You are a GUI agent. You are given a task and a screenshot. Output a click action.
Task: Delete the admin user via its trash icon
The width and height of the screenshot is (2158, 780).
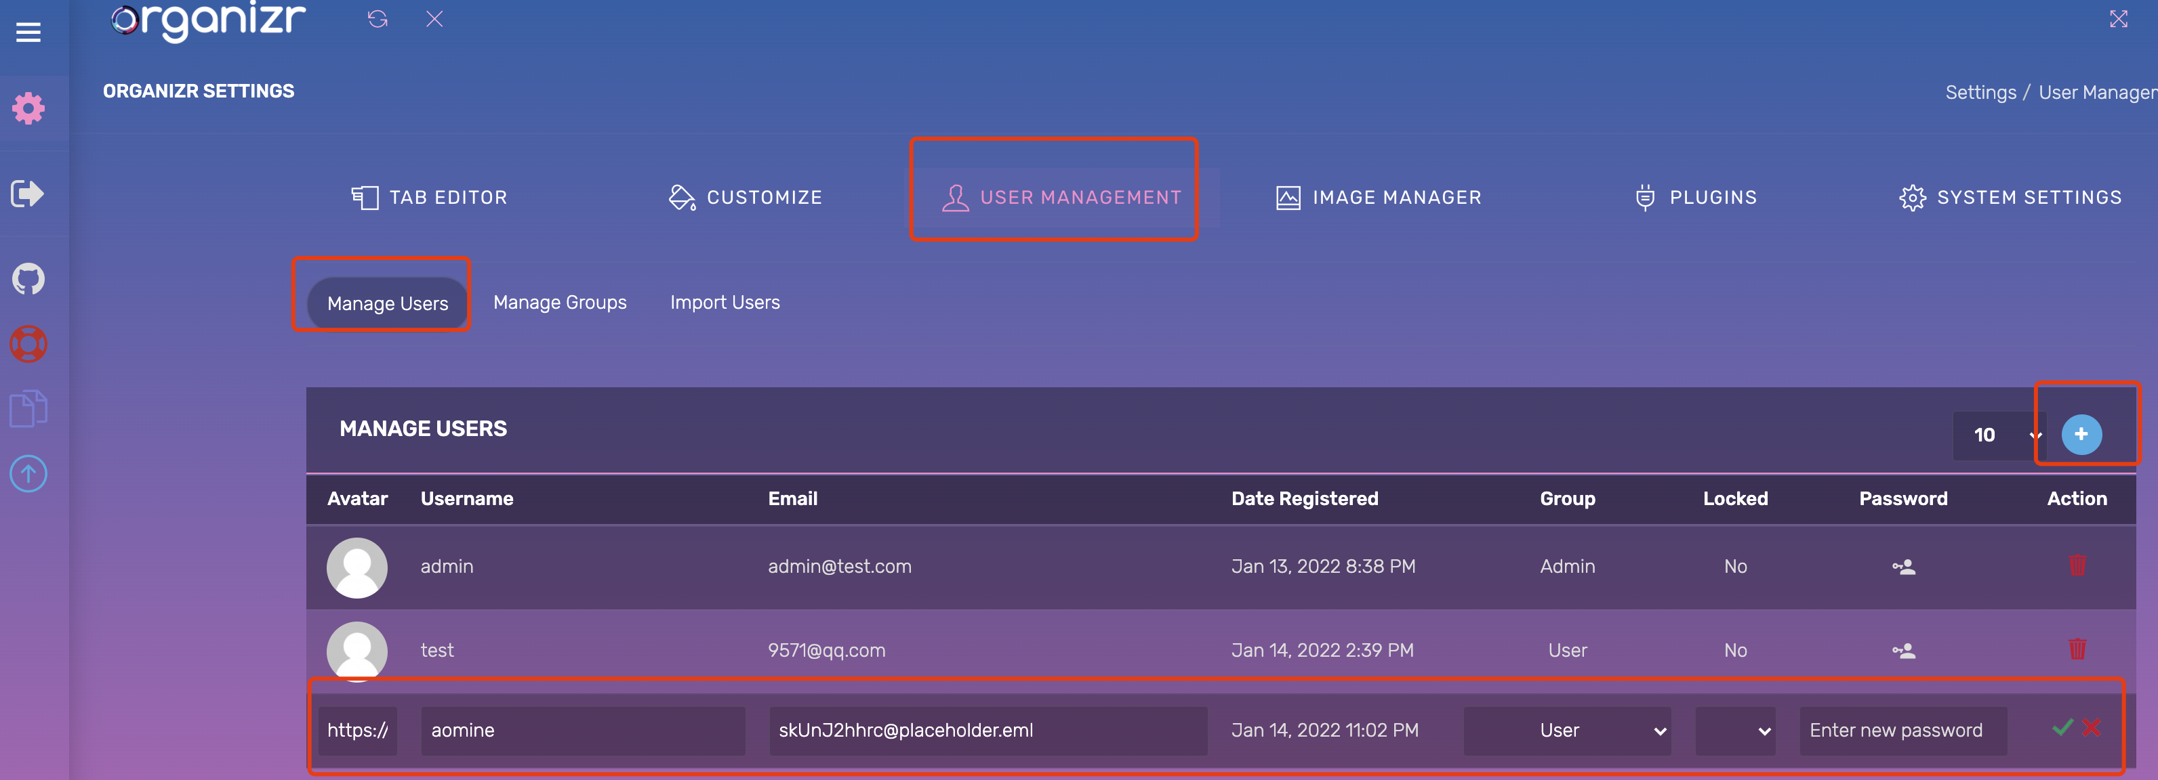2077,567
